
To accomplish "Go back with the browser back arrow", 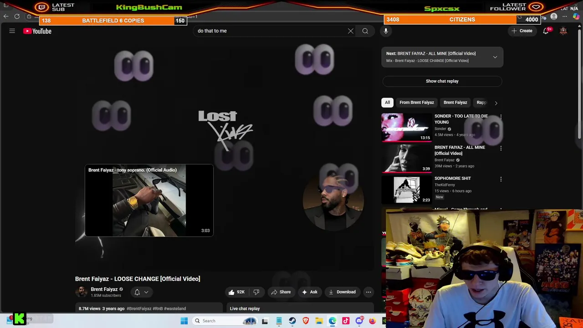I will [x=6, y=16].
